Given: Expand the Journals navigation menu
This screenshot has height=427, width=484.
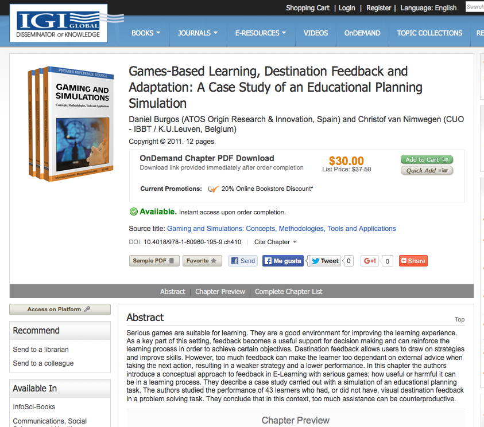Looking at the screenshot, I should pos(198,33).
